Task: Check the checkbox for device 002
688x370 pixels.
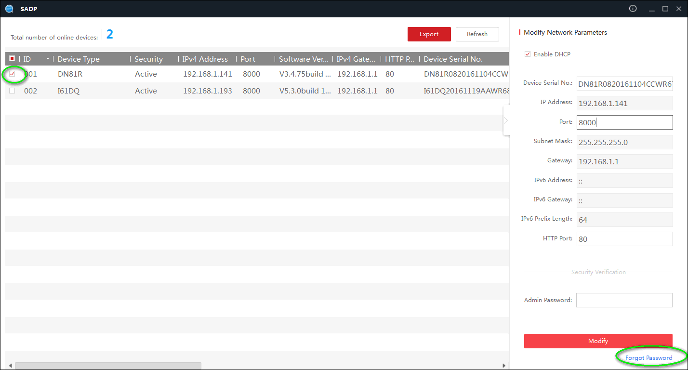Action: [12, 91]
